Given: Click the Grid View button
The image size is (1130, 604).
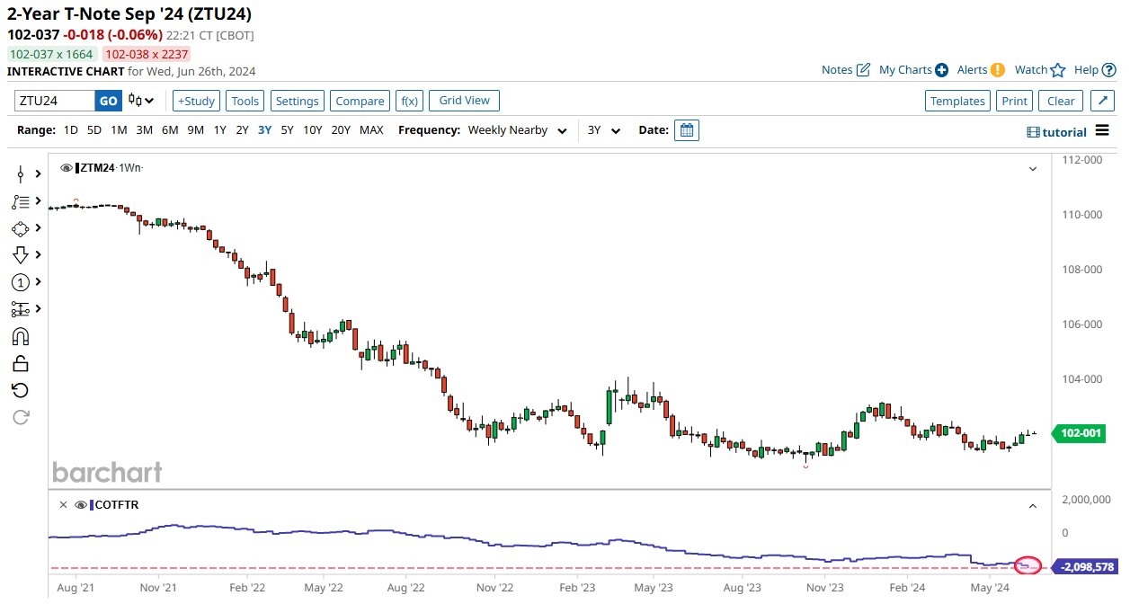Looking at the screenshot, I should click(x=464, y=101).
